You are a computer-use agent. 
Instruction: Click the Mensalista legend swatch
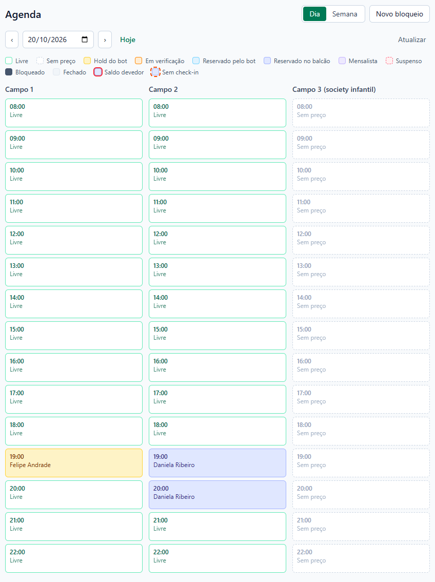[x=342, y=61]
